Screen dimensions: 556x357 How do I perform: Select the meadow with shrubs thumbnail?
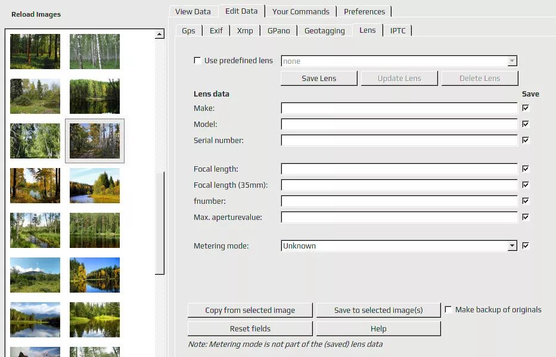coord(35,96)
